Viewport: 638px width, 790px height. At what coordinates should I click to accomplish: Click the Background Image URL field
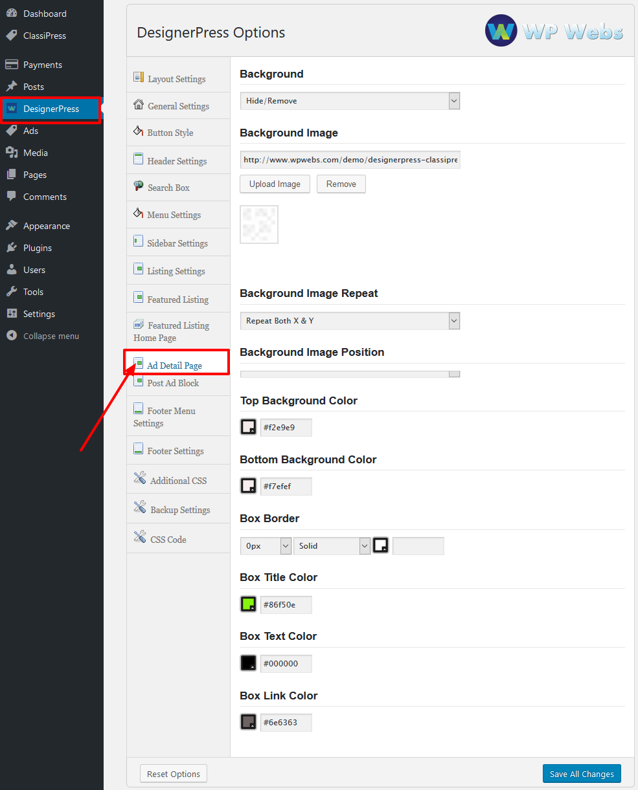click(x=350, y=160)
